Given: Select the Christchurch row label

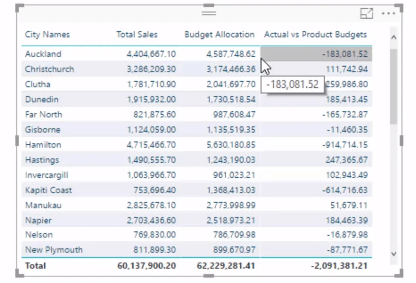Looking at the screenshot, I should pos(49,69).
